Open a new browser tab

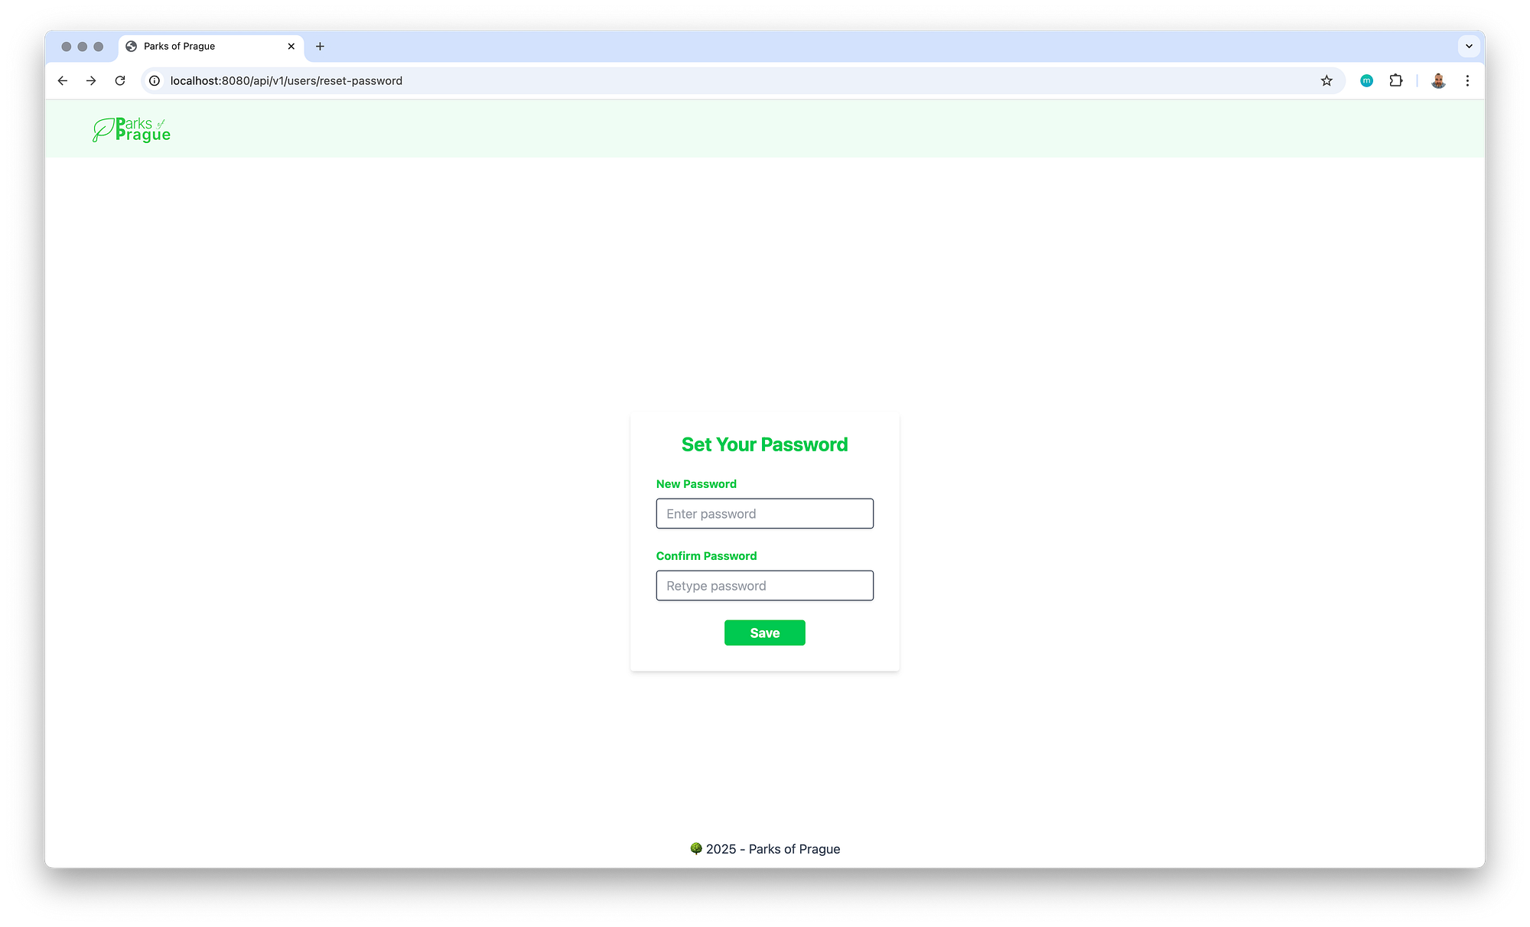click(320, 46)
